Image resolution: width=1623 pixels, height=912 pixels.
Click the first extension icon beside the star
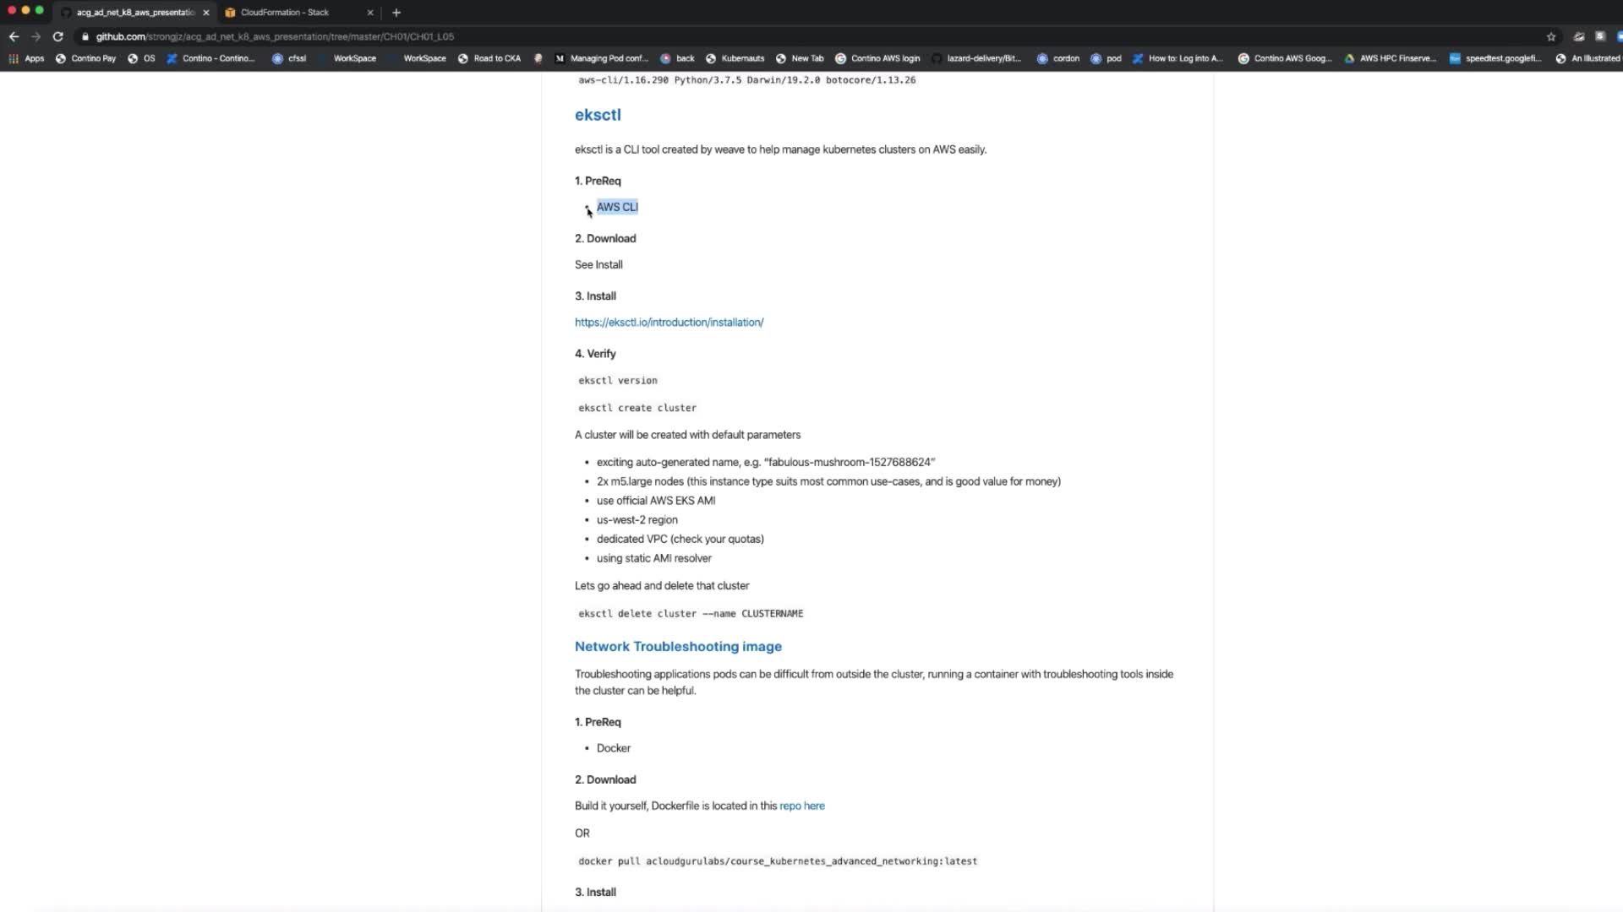[1578, 36]
